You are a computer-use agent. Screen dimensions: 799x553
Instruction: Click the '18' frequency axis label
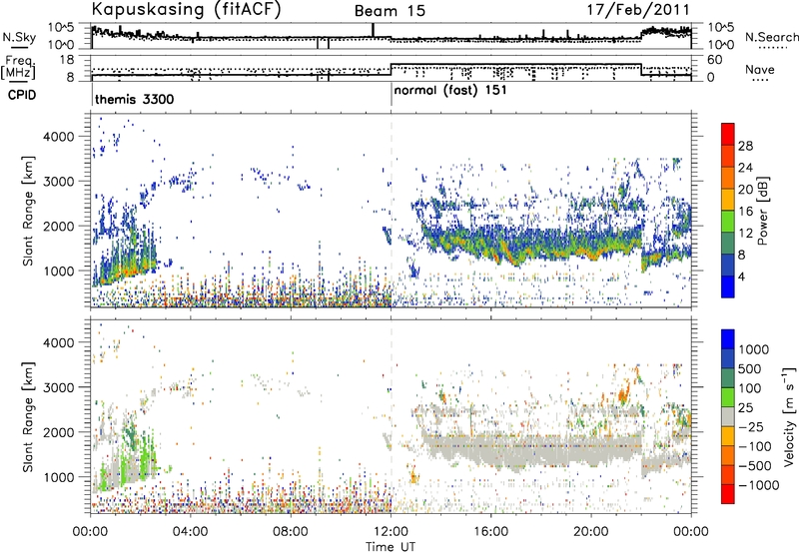pos(67,60)
